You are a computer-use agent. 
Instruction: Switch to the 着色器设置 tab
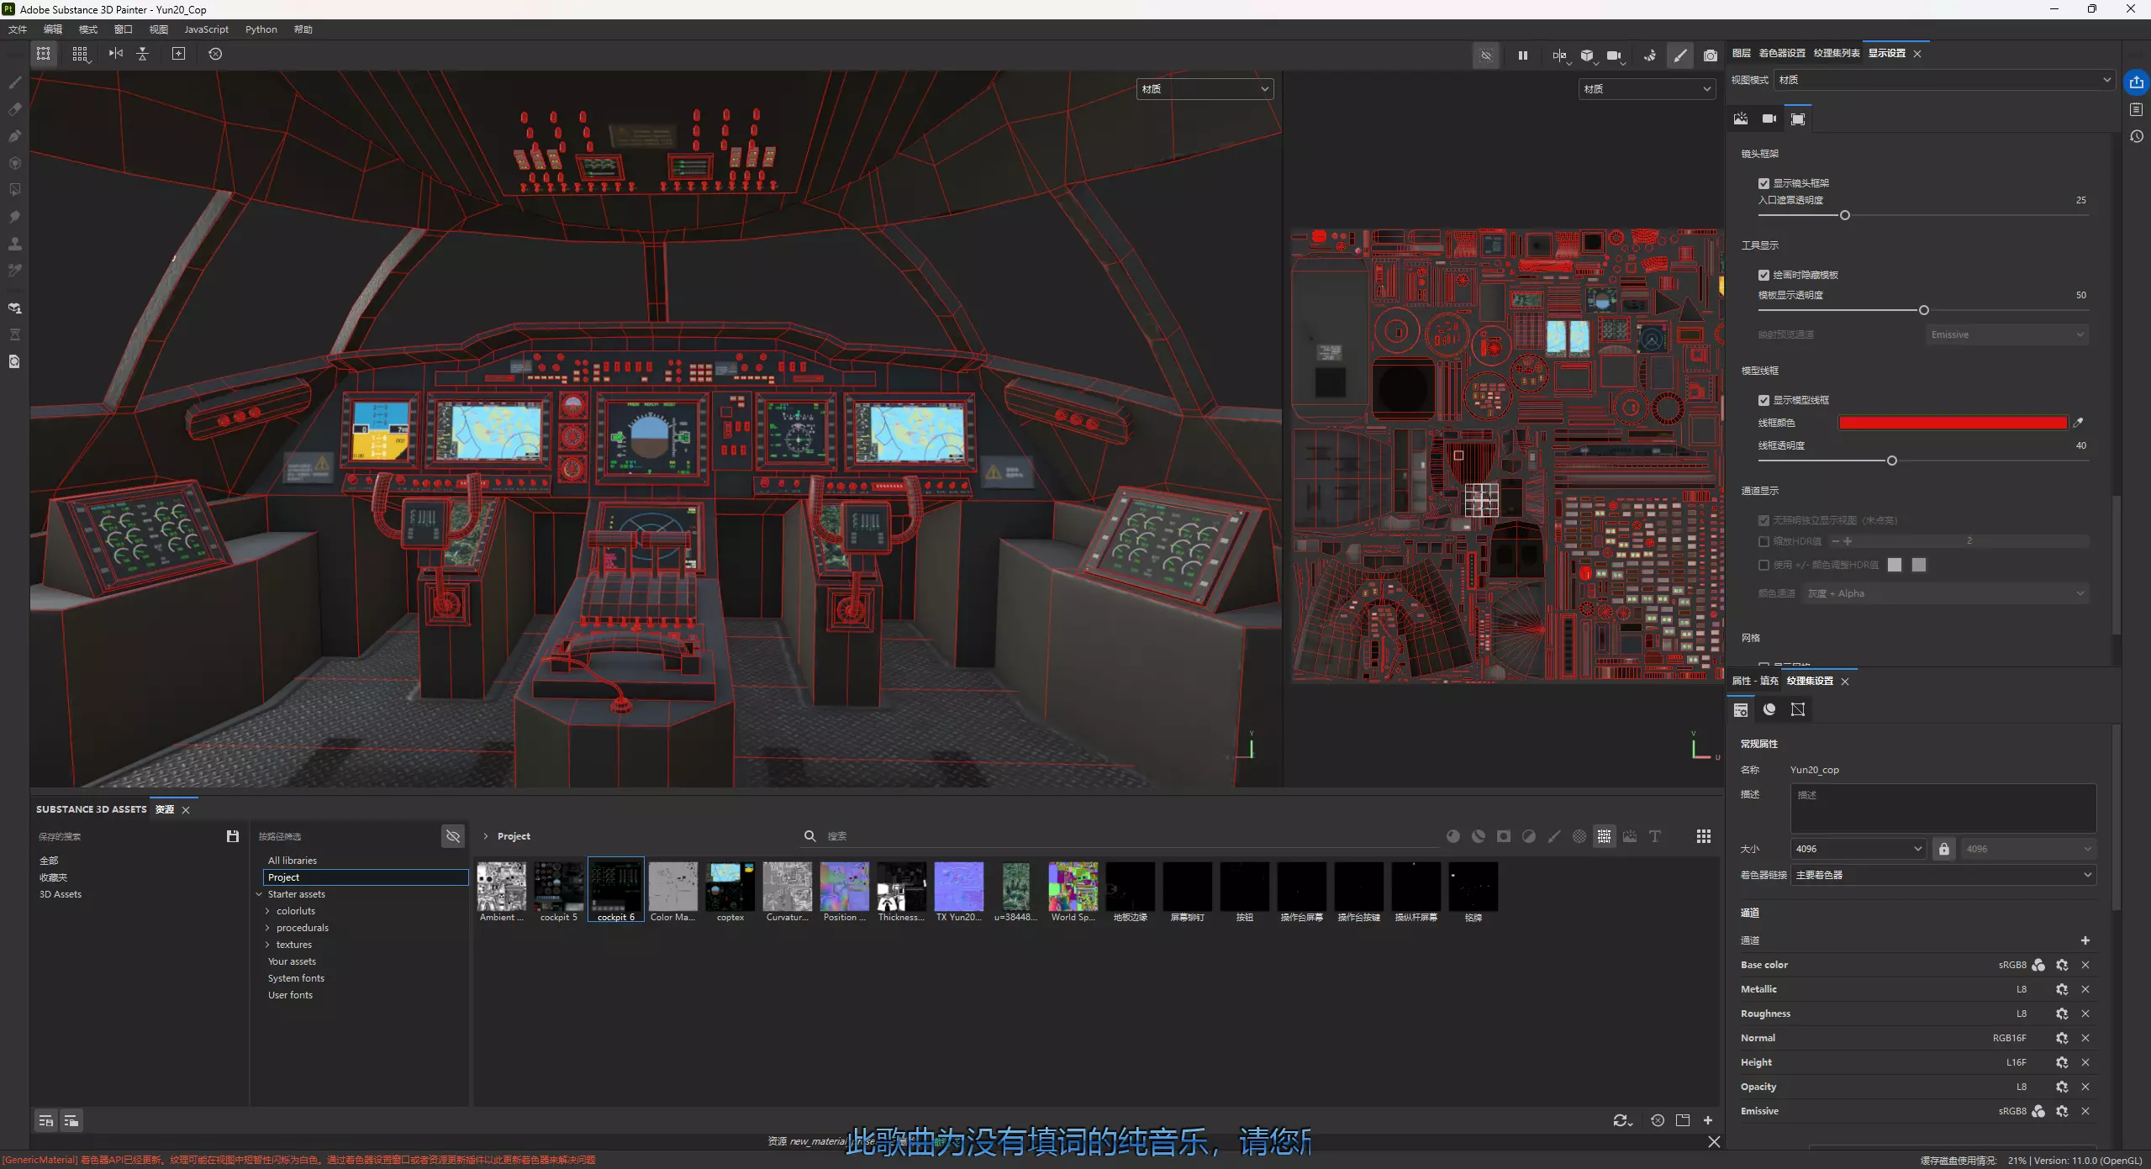tap(1781, 53)
